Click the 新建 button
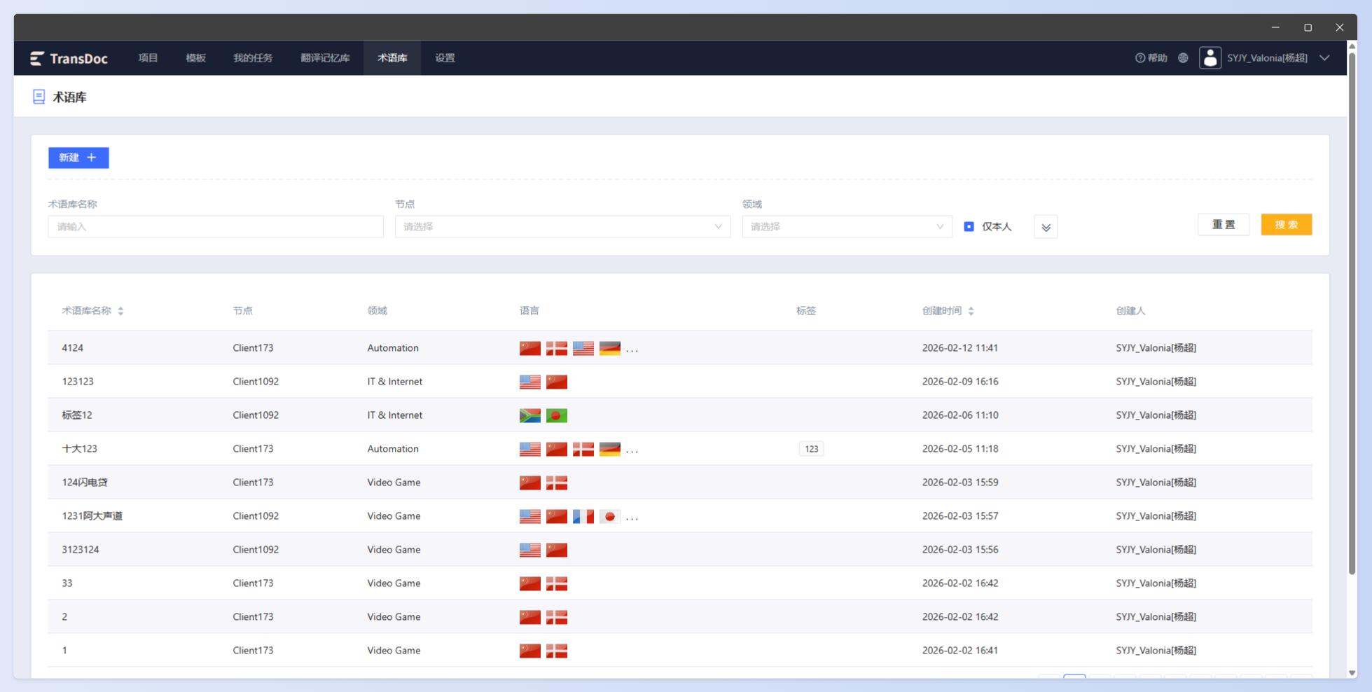 [x=78, y=158]
